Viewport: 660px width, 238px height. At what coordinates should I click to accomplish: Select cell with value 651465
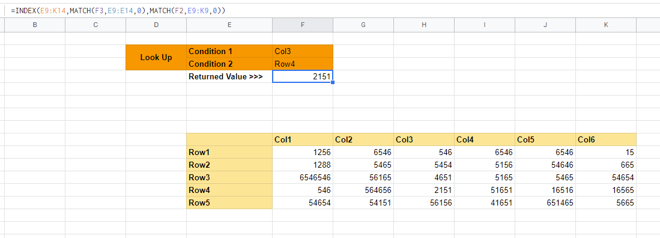point(545,203)
